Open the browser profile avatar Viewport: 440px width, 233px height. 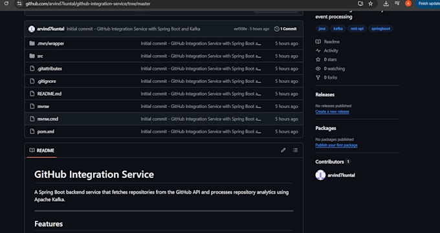click(x=408, y=4)
